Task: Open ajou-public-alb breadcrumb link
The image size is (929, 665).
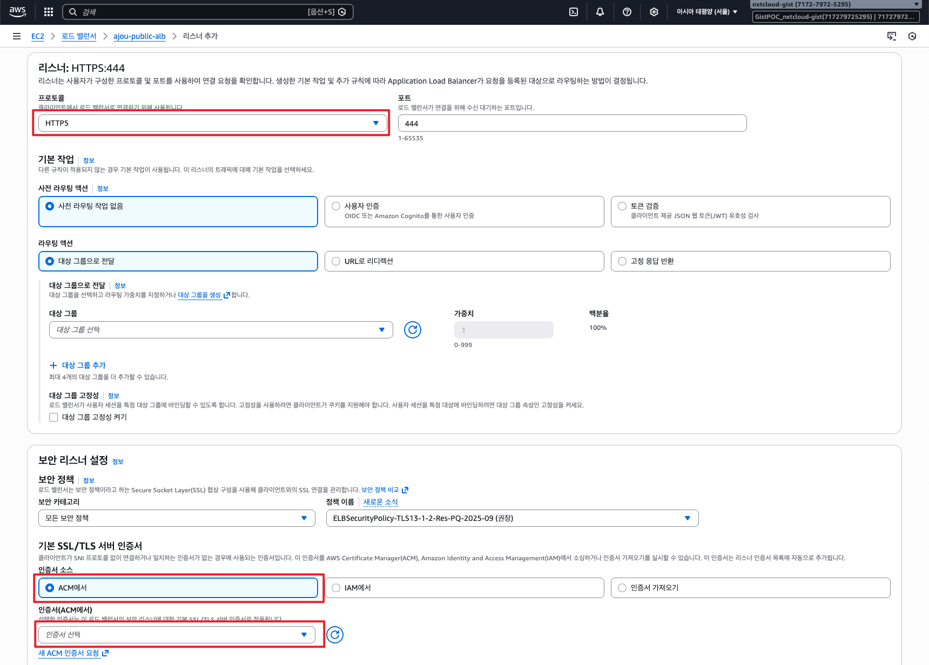Action: tap(139, 36)
